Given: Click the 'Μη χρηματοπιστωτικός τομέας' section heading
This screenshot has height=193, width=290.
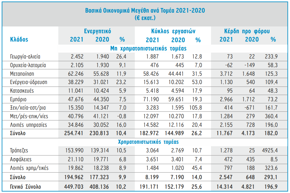Looking at the screenshot, I should tap(148, 48).
